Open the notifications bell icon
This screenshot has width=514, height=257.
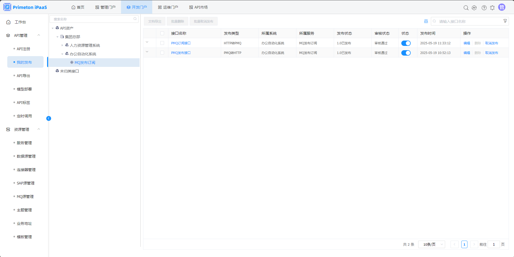tap(492, 8)
